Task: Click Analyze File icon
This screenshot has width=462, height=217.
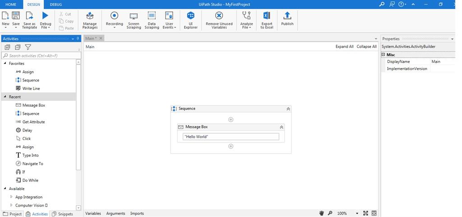Action: click(x=246, y=16)
